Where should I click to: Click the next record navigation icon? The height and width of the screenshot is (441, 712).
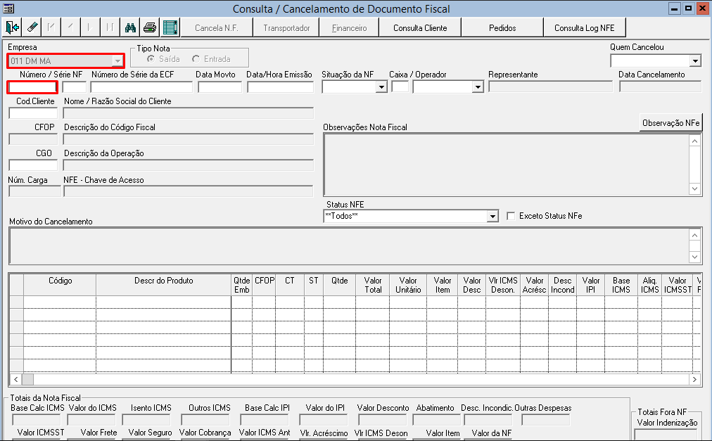pyautogui.click(x=90, y=27)
